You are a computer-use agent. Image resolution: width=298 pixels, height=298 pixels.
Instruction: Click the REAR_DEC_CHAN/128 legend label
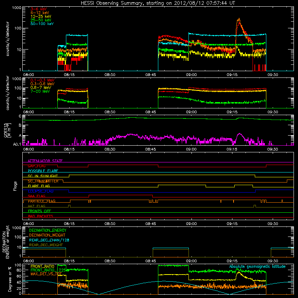pos(49,240)
